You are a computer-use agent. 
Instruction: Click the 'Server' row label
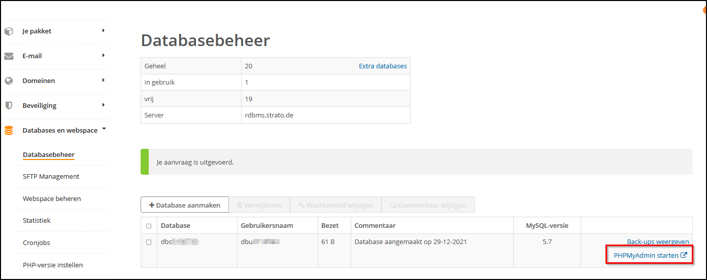pyautogui.click(x=154, y=115)
